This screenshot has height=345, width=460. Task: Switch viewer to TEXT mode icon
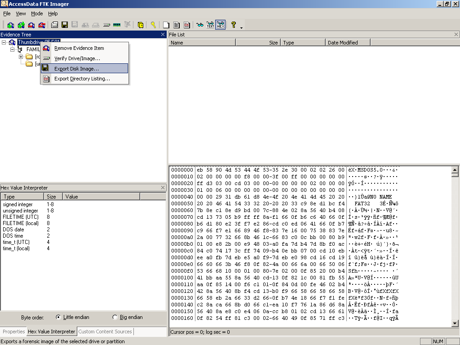[x=210, y=25]
